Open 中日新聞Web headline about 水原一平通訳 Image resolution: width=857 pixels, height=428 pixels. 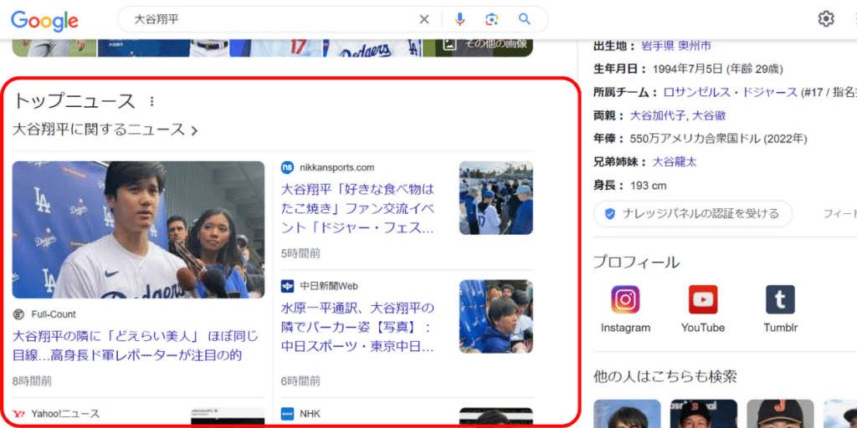358,327
